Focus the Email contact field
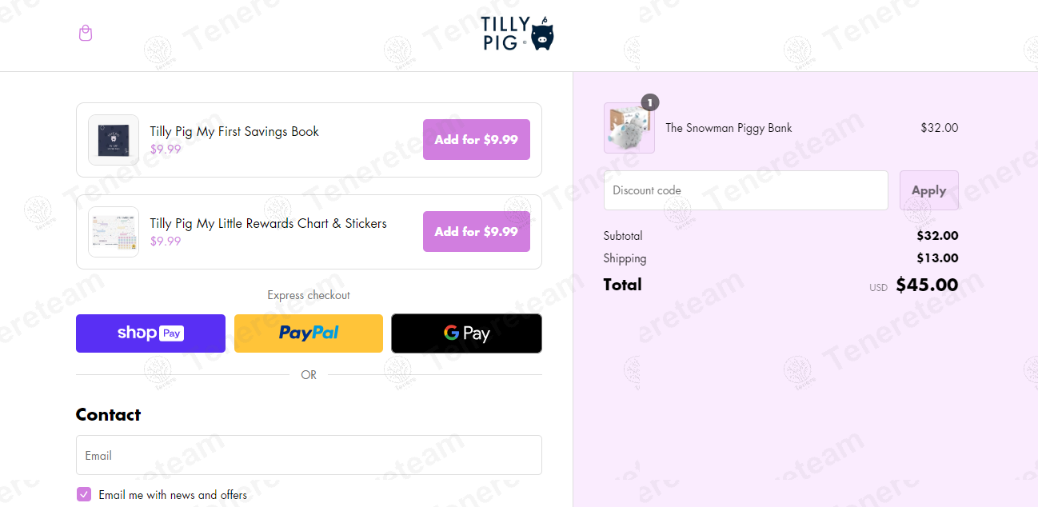The height and width of the screenshot is (507, 1038). pyautogui.click(x=309, y=455)
